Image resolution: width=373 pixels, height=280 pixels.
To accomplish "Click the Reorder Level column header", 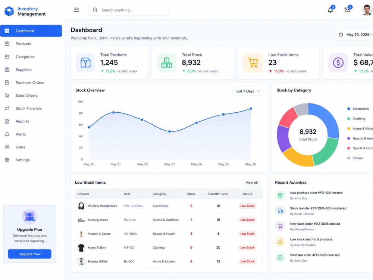I will [x=218, y=194].
